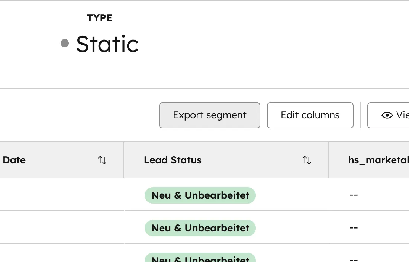Viewport: 409px width, 262px height.
Task: Select the TYPE section label
Action: [x=100, y=17]
